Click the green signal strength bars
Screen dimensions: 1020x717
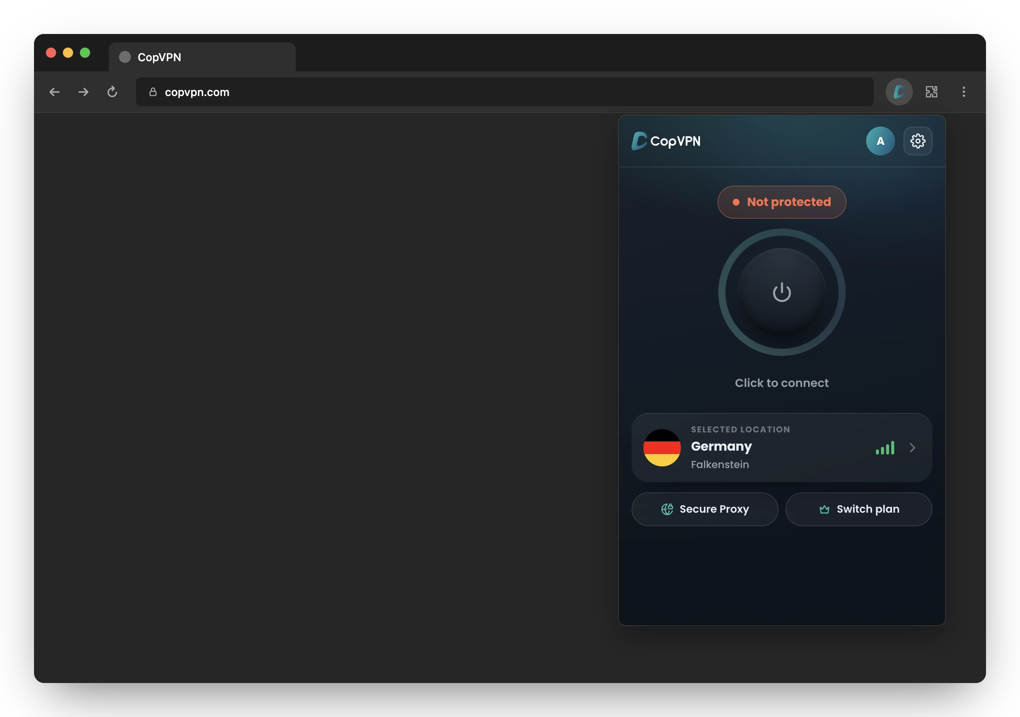(x=885, y=448)
